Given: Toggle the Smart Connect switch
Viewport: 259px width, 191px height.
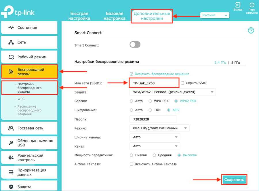Looking at the screenshot, I should click(x=135, y=45).
